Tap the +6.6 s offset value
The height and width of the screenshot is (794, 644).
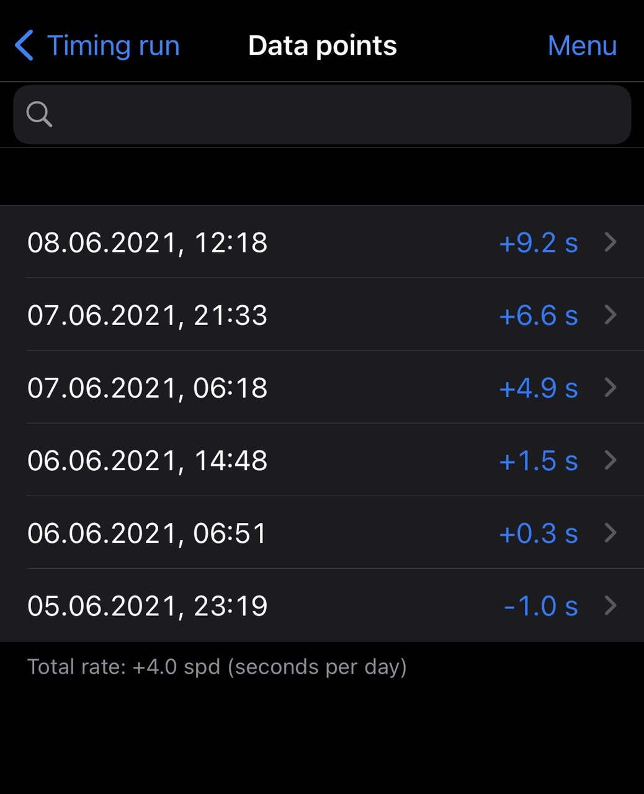click(538, 315)
